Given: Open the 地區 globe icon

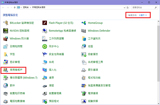Looking at the screenshot, I should [84, 46].
